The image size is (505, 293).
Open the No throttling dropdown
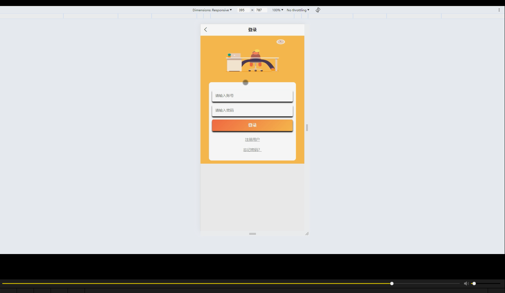click(298, 10)
